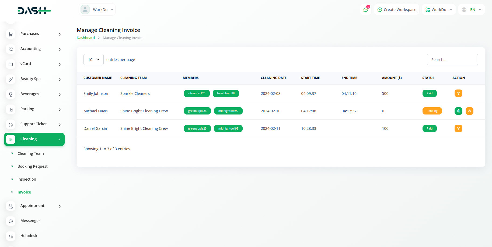Open Cleaning Team submenu item
The height and width of the screenshot is (247, 492).
point(30,153)
